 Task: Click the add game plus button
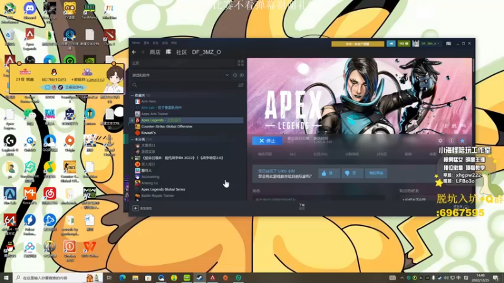point(135,208)
